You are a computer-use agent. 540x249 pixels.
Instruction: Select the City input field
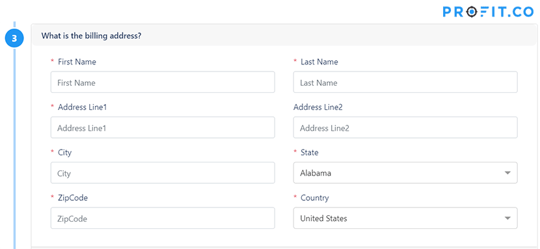click(163, 173)
